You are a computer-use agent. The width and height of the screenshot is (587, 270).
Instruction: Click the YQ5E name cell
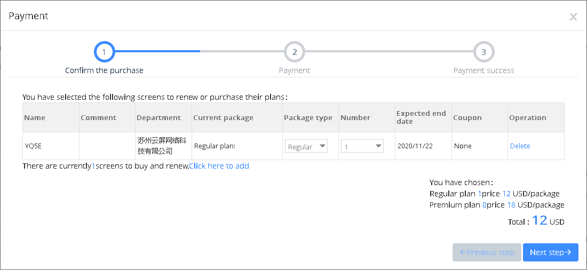pos(51,146)
